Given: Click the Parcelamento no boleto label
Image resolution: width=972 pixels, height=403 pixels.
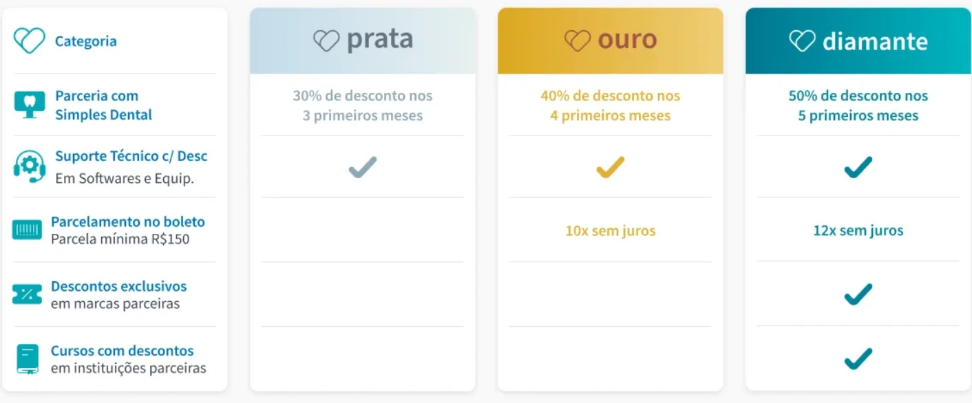Looking at the screenshot, I should click(128, 222).
